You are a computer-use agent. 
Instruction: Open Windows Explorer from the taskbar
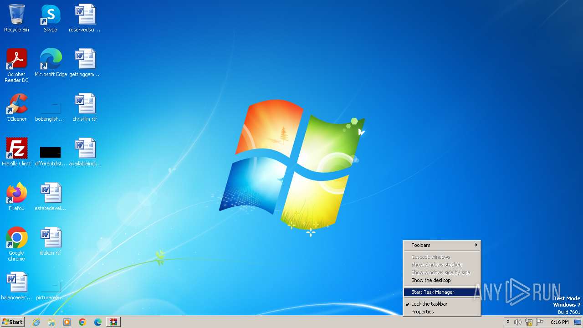(x=51, y=322)
